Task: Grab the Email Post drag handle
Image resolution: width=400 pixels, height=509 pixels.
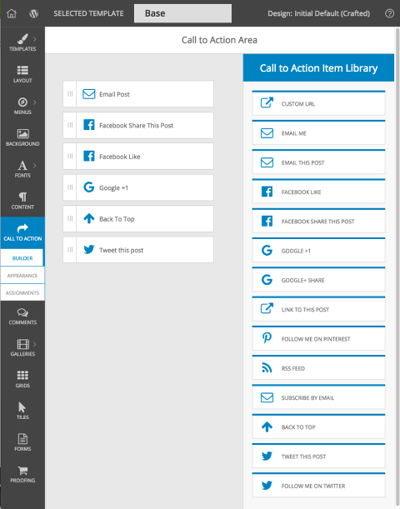Action: click(x=70, y=94)
